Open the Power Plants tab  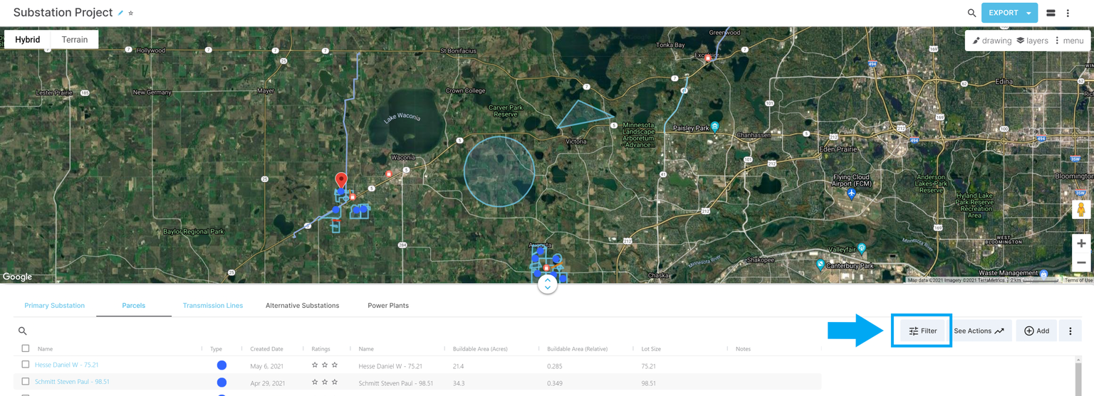tap(388, 306)
